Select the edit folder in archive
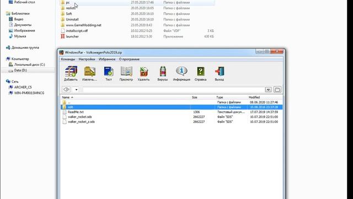This screenshot has height=199, width=353. [172, 107]
